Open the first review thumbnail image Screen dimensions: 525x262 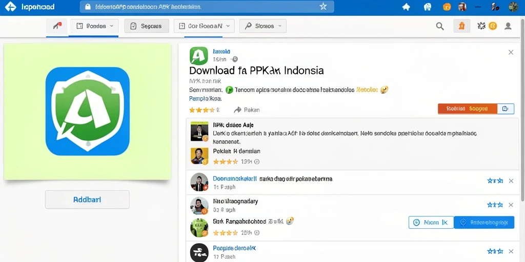pyautogui.click(x=199, y=131)
